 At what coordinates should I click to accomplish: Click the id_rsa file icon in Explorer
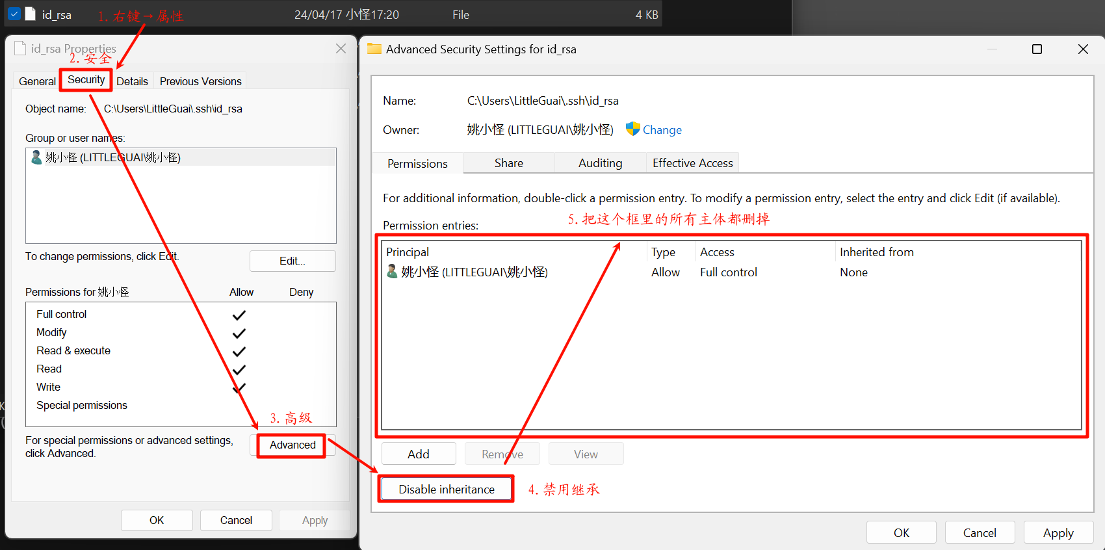[x=30, y=14]
